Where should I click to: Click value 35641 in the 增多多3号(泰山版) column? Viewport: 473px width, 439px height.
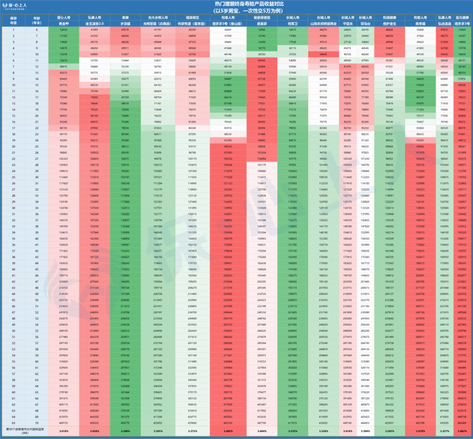click(x=228, y=30)
